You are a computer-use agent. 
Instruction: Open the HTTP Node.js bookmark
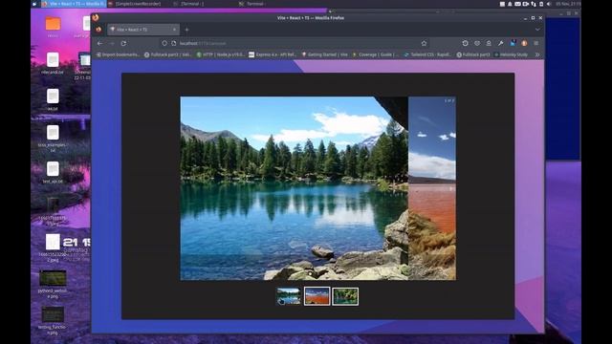[221, 54]
